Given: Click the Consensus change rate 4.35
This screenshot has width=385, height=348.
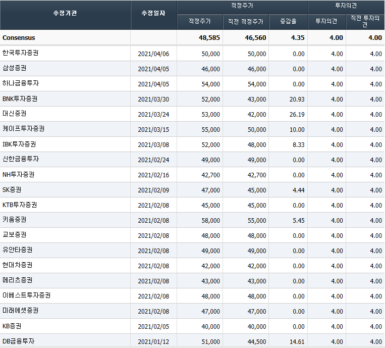Looking at the screenshot, I should [298, 37].
